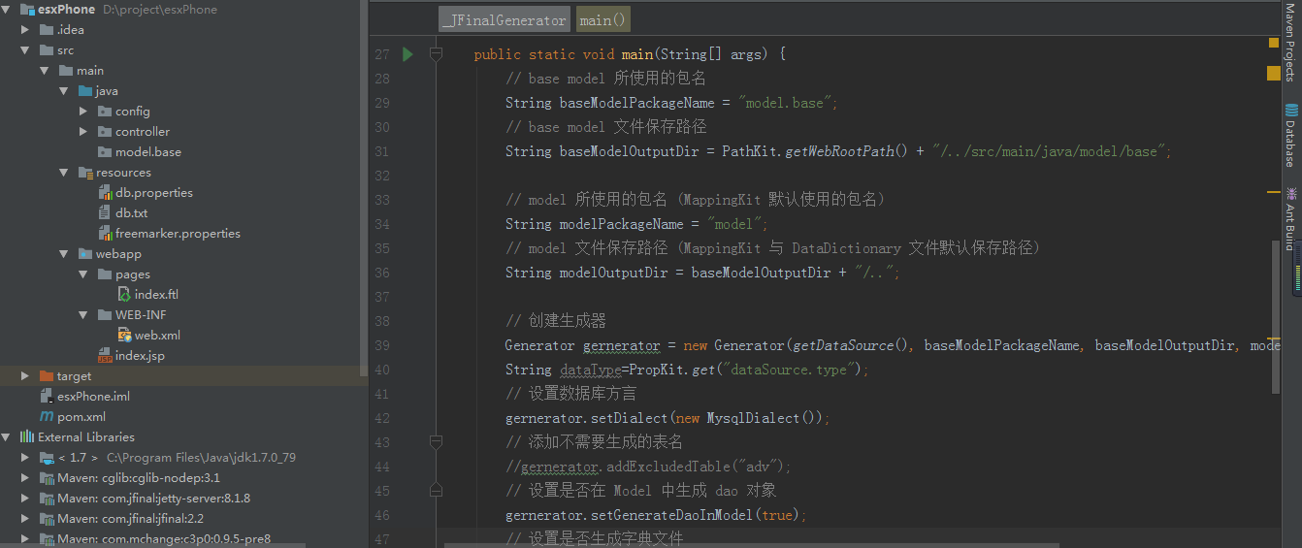Viewport: 1302px width, 548px height.
Task: Click the green Run gutter icon at line 27
Action: click(407, 54)
